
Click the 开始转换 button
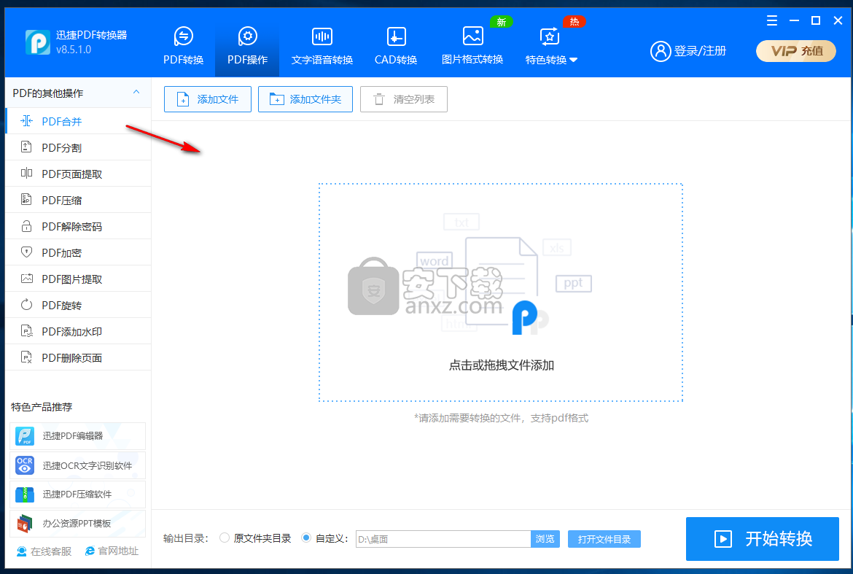(x=762, y=539)
